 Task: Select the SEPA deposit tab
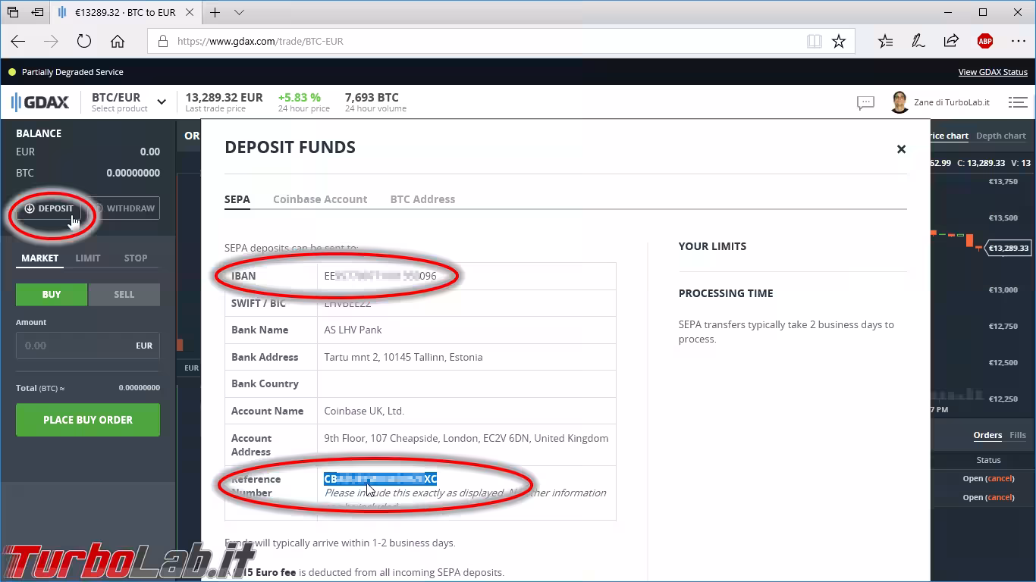(x=237, y=199)
